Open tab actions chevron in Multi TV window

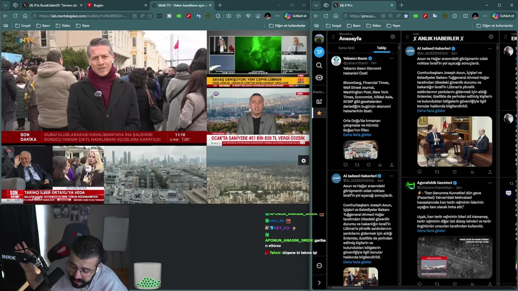[5, 5]
